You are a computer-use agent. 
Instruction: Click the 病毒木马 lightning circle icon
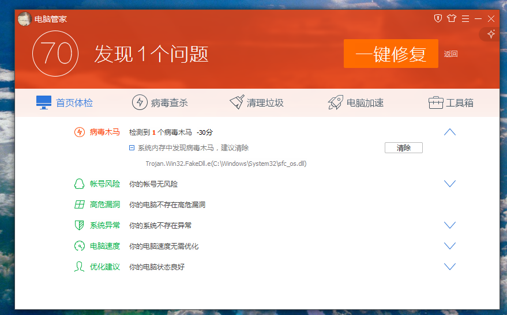(x=80, y=132)
